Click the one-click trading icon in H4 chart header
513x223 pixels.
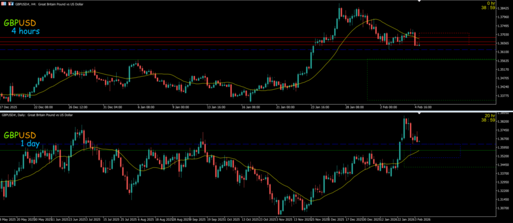(10, 3)
